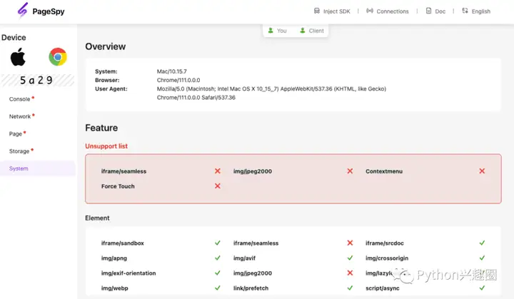Image resolution: width=514 pixels, height=299 pixels.
Task: Click the Overview heading
Action: (x=105, y=46)
